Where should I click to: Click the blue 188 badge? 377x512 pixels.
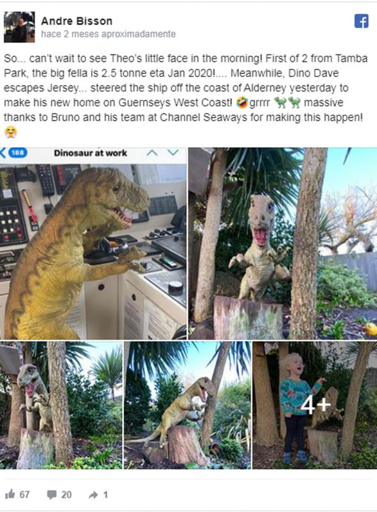[x=18, y=152]
